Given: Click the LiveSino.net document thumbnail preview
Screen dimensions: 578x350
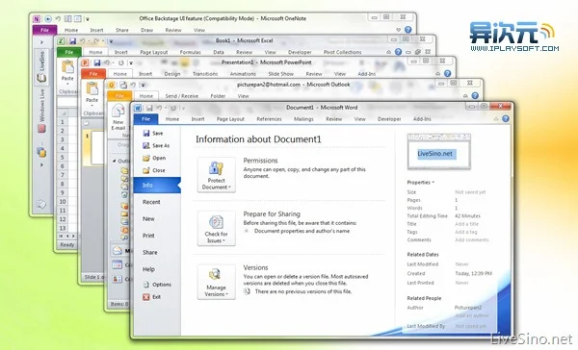Looking at the screenshot, I should pos(438,152).
